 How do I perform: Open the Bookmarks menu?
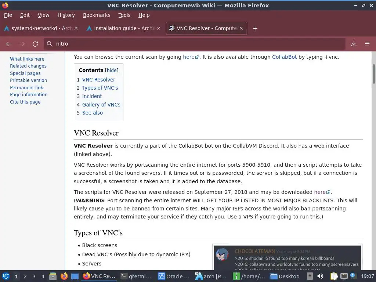coord(97,15)
